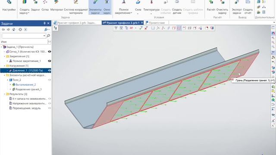Click Создать отчёт
The image size is (276, 155).
[248, 7]
